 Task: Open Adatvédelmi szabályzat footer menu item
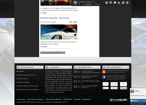point(35,99)
